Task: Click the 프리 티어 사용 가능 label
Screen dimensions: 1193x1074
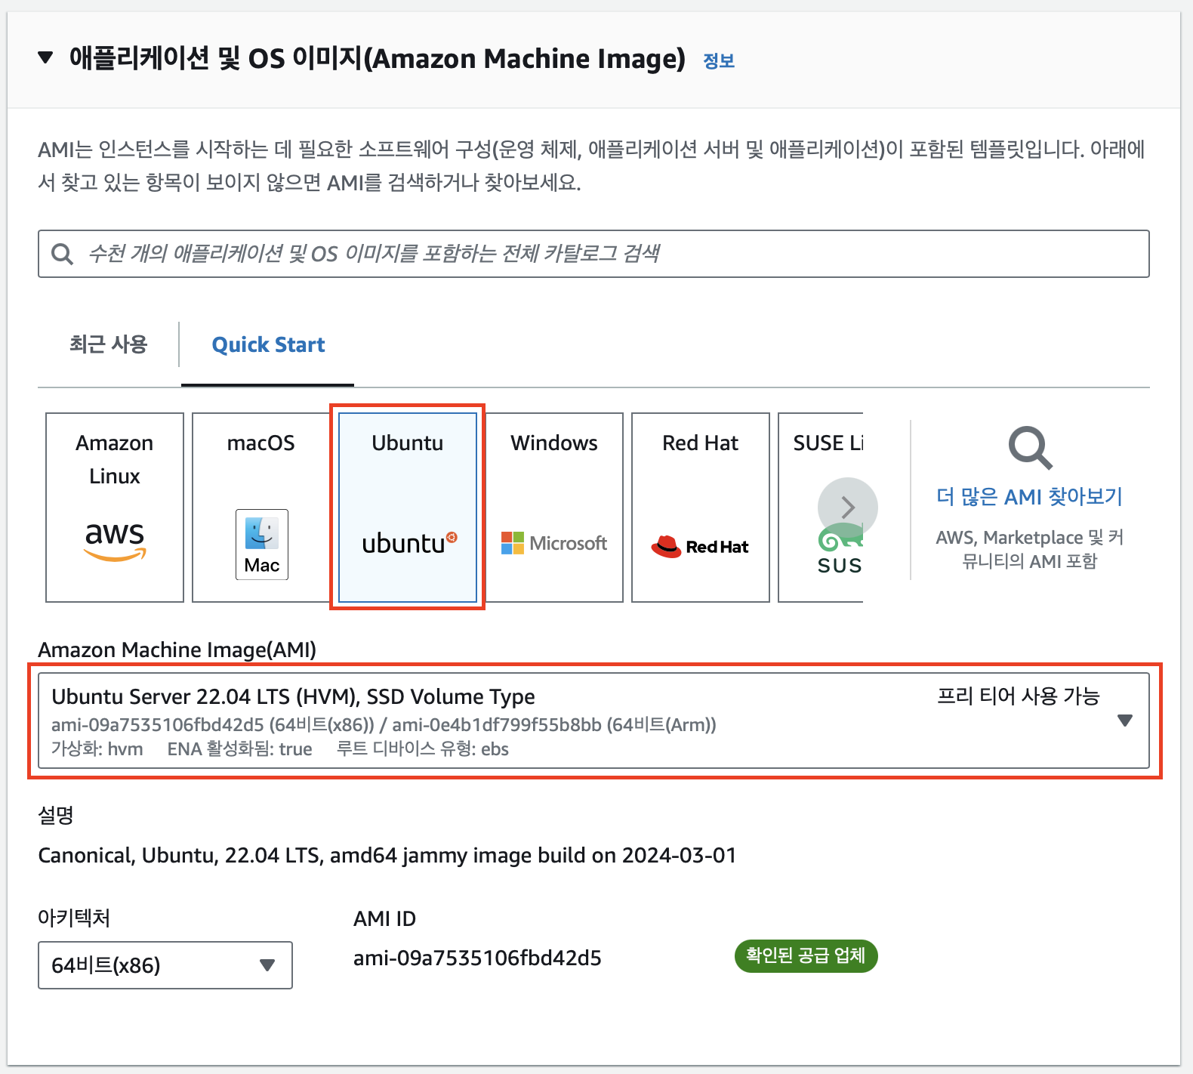Action: click(1019, 696)
